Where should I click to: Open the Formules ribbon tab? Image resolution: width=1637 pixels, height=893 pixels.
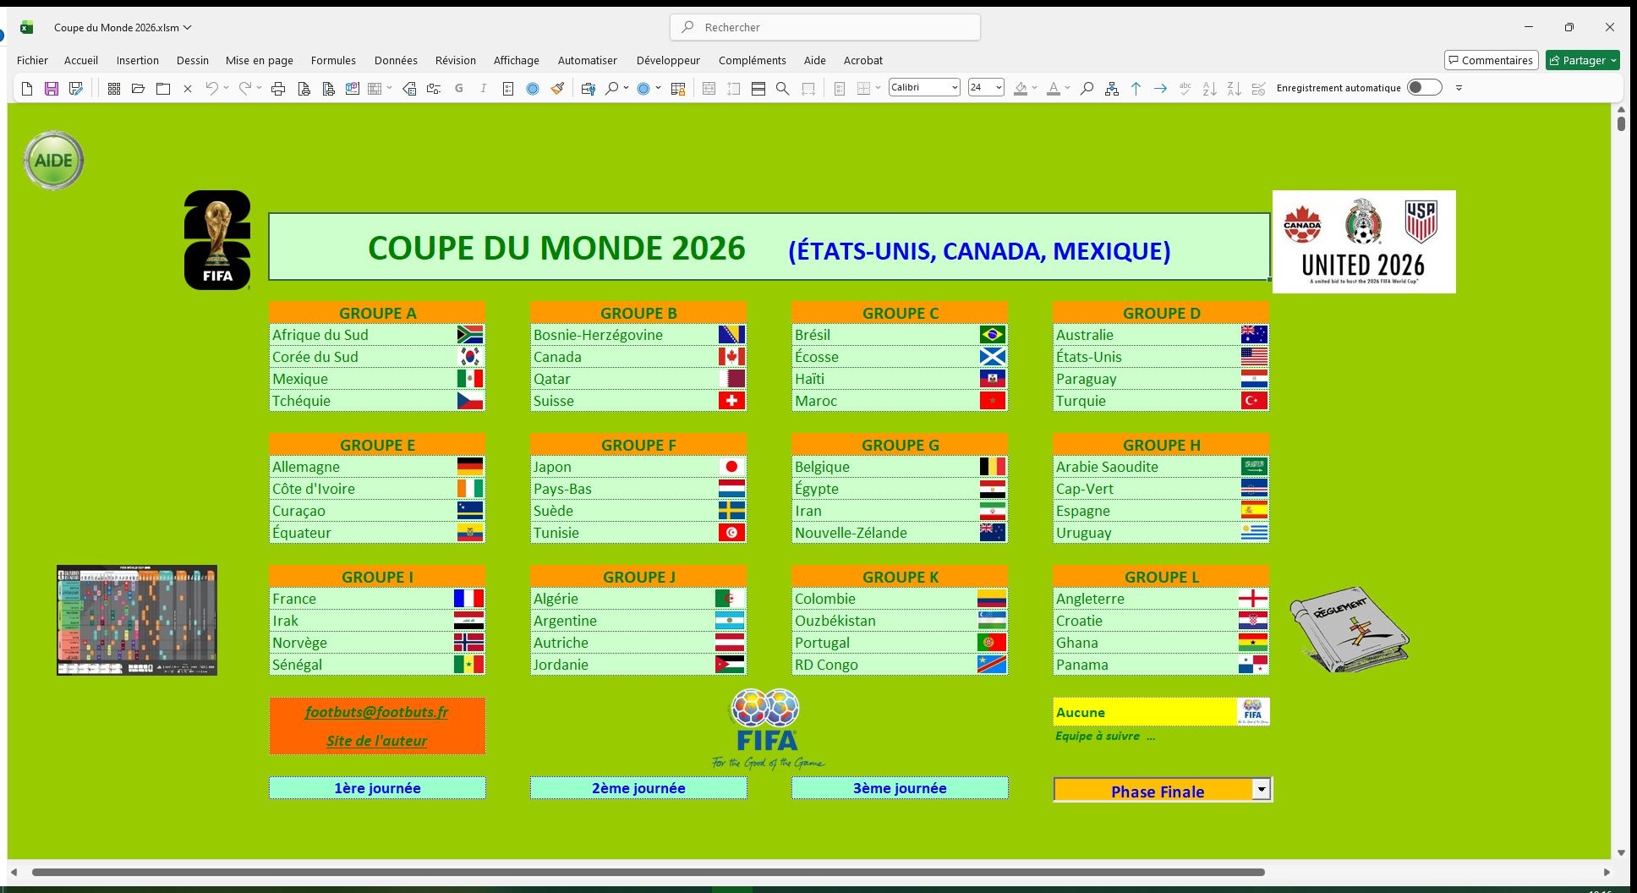pyautogui.click(x=333, y=61)
